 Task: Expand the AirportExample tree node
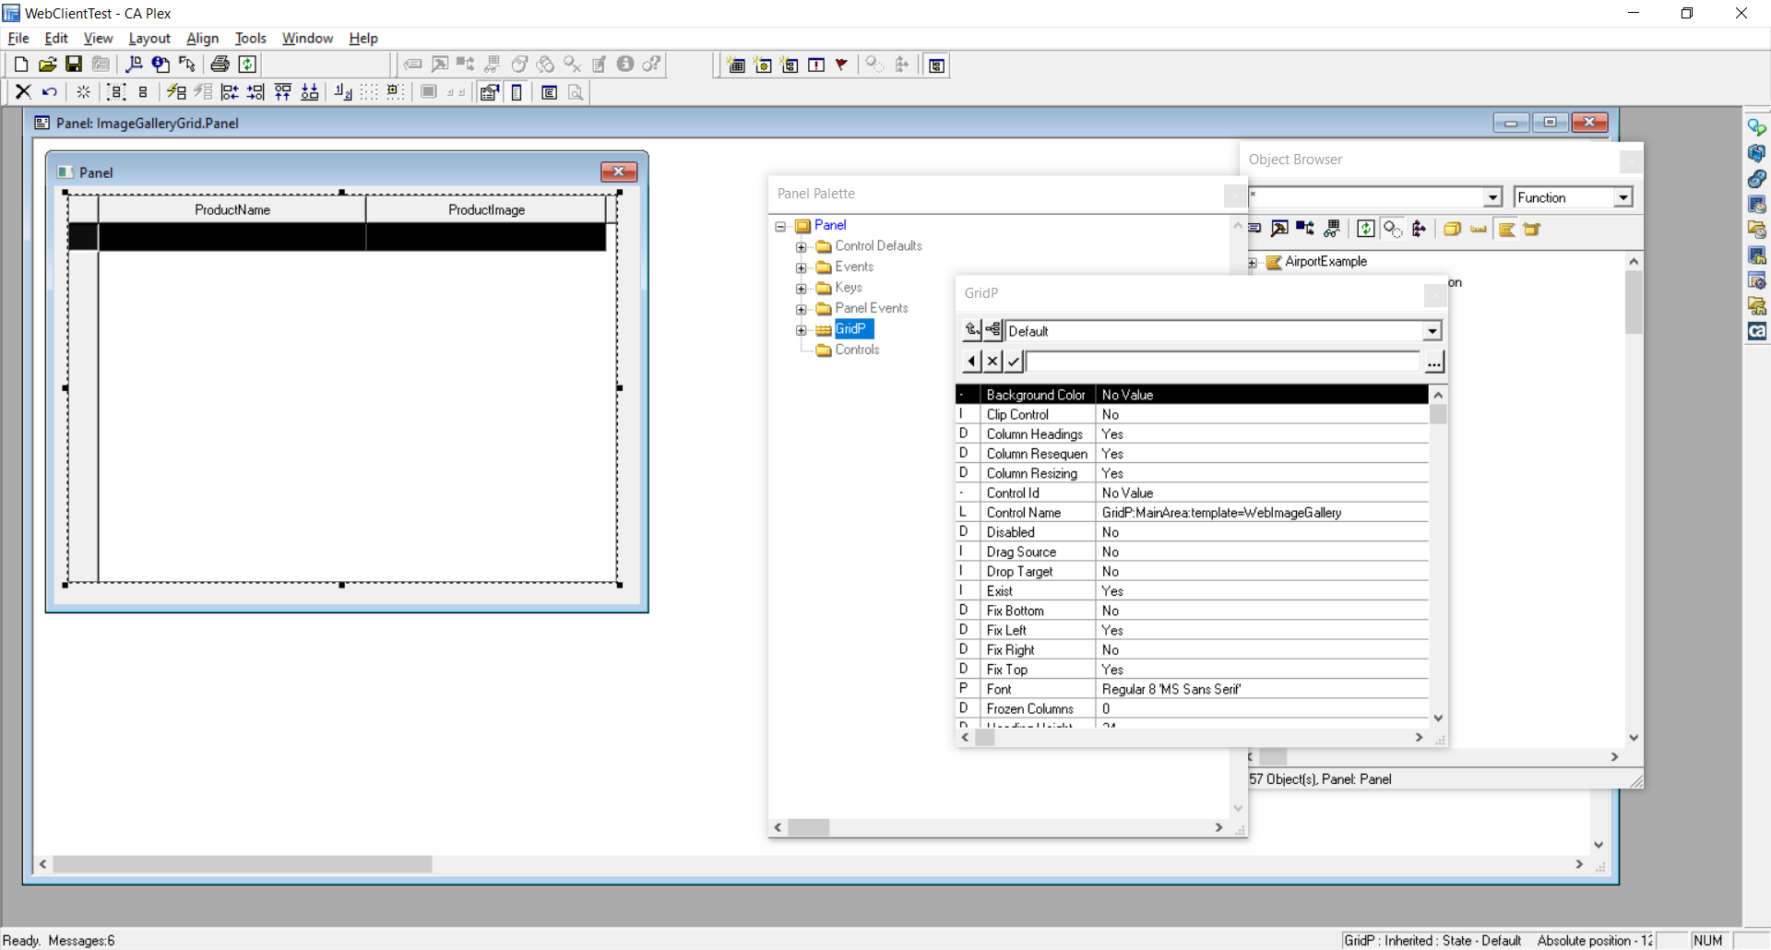click(x=1253, y=262)
